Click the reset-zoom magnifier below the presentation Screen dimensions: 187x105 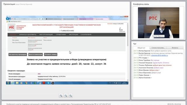[70, 96]
